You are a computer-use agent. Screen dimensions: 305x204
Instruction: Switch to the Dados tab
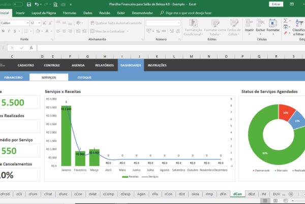click(x=88, y=13)
